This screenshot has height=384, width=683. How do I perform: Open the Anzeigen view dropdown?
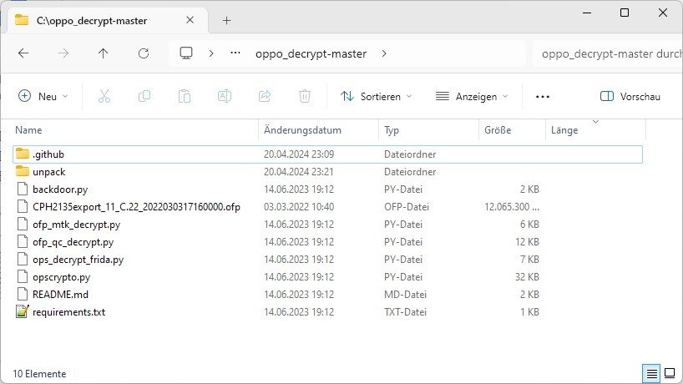pyautogui.click(x=472, y=96)
